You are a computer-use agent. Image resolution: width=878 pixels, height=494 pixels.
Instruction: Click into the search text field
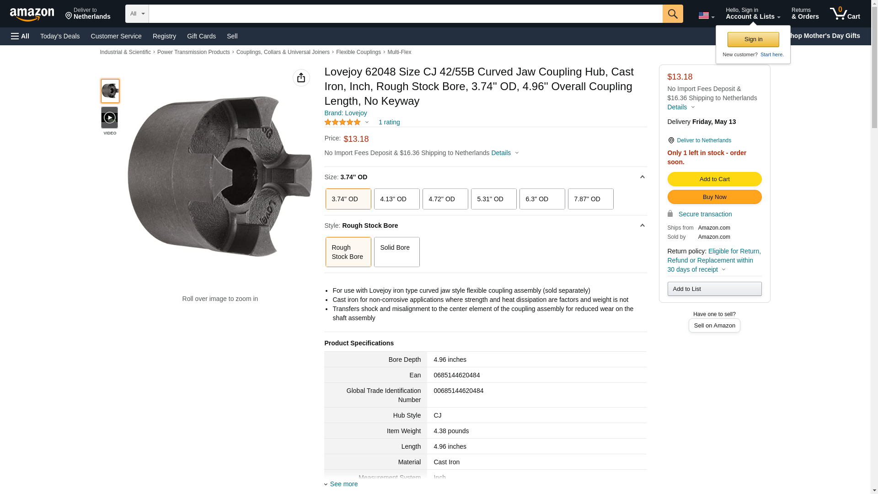(x=405, y=14)
